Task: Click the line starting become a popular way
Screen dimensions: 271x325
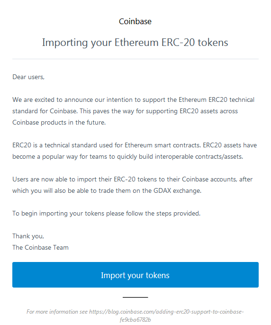Action: [x=128, y=156]
